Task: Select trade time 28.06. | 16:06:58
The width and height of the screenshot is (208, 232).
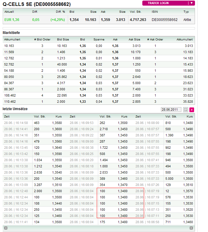Action: click(x=147, y=222)
